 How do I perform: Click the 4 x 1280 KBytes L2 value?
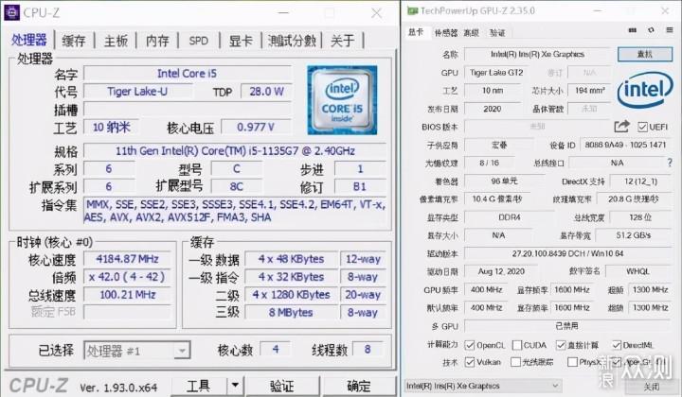point(291,295)
